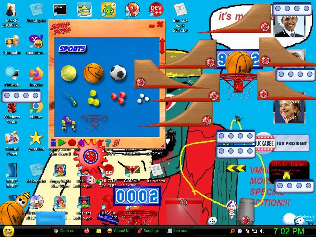Image resolution: width=316 pixels, height=237 pixels.
Task: Click the 7:02 PM taskbar clock
Action: pyautogui.click(x=289, y=231)
